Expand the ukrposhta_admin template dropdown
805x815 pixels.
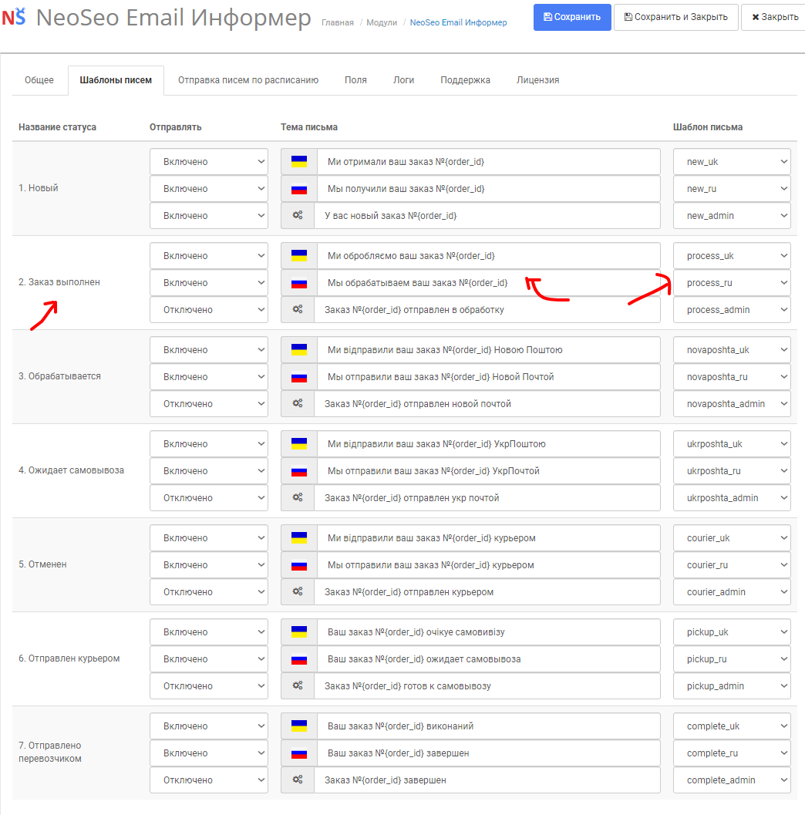point(732,498)
